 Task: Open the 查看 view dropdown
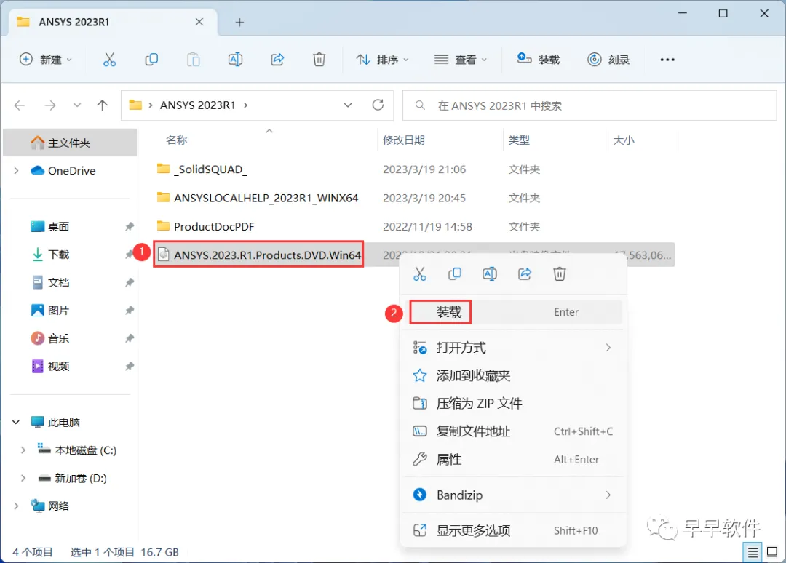coord(461,60)
